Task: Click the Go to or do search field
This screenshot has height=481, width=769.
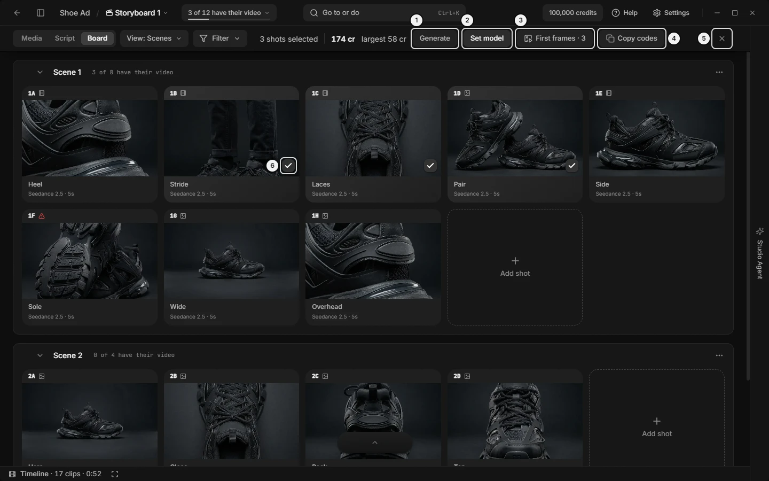Action: [384, 13]
